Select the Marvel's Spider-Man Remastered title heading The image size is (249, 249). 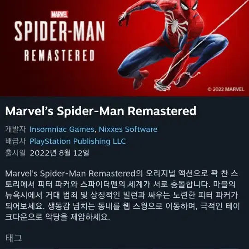101,111
